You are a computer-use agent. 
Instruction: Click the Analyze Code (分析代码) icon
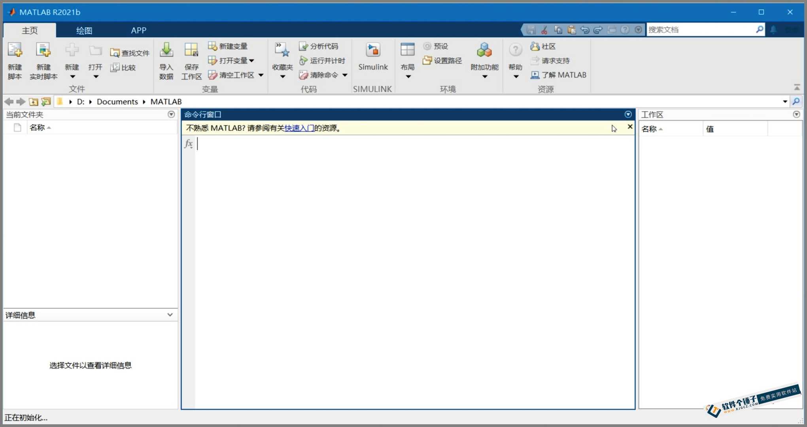(303, 46)
